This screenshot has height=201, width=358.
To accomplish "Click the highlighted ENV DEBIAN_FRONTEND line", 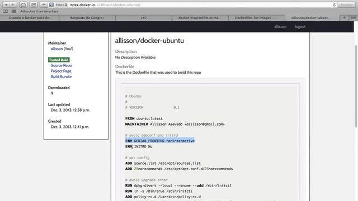I will point(160,141).
